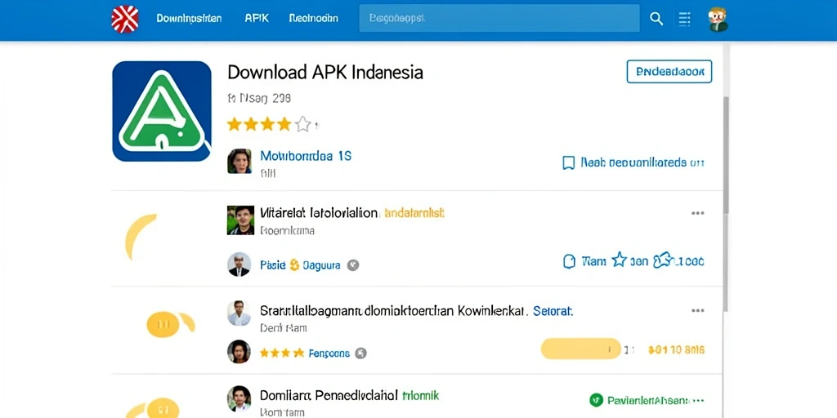Image resolution: width=837 pixels, height=418 pixels.
Task: Open the Srantltalbagmant post title
Action: (394, 311)
